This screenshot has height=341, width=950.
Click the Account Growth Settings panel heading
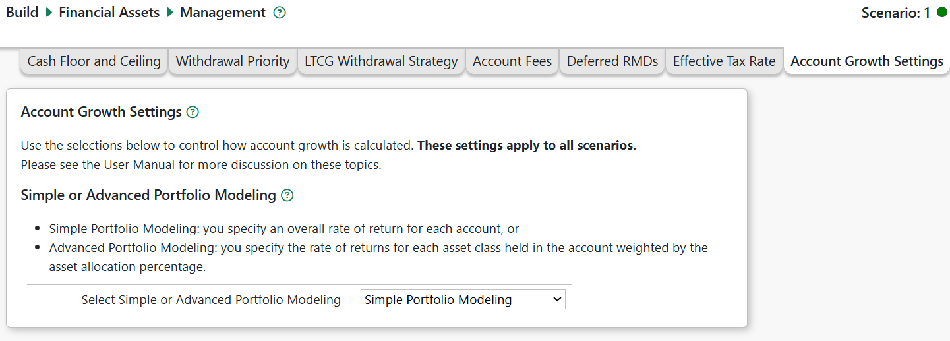point(101,112)
